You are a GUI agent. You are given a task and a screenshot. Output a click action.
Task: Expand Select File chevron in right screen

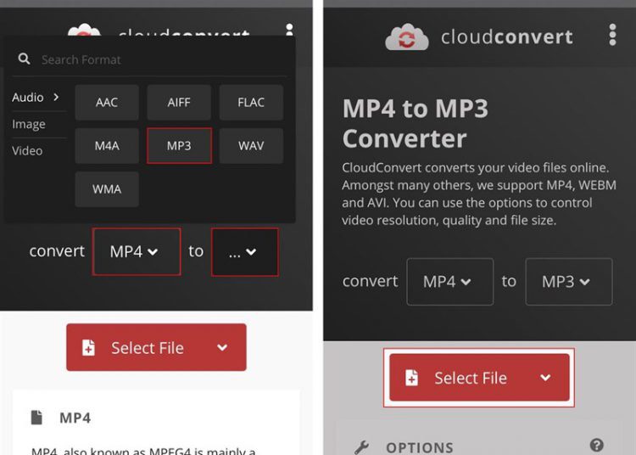pos(545,378)
